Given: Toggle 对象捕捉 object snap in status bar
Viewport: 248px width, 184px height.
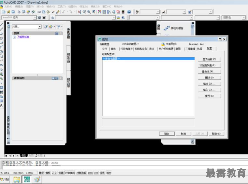Looking at the screenshot, I should (70, 173).
